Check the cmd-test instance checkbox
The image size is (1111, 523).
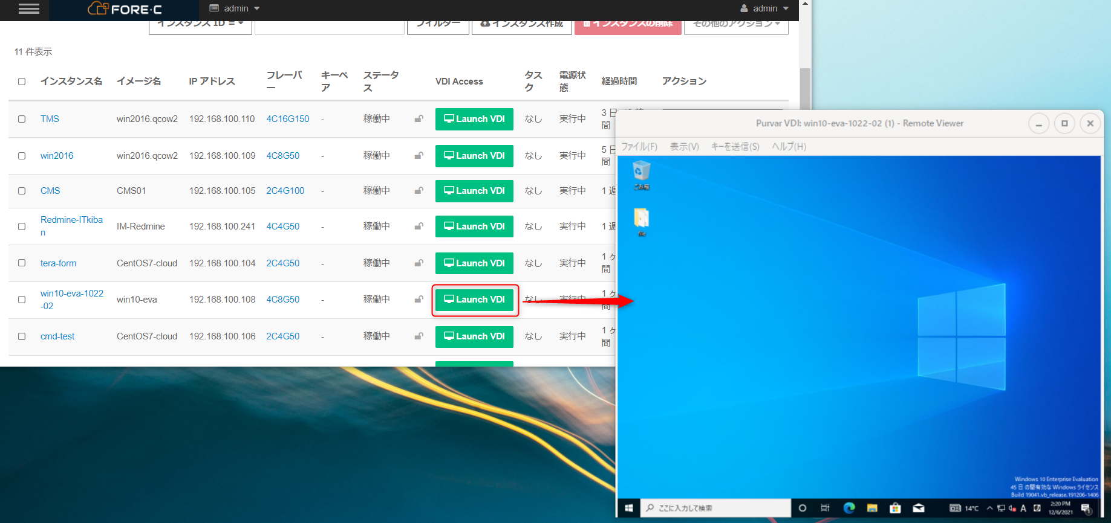(22, 336)
